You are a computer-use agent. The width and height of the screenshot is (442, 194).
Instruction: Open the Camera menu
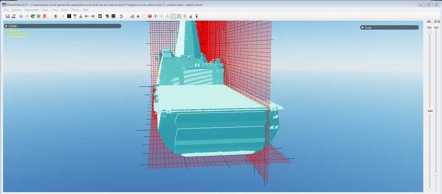[16, 10]
